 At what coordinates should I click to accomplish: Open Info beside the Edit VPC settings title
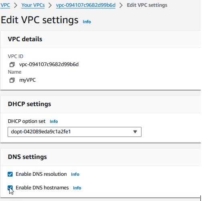click(x=87, y=22)
